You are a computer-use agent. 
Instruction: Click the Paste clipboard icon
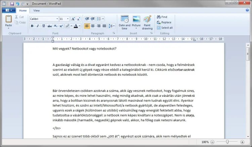8,19
